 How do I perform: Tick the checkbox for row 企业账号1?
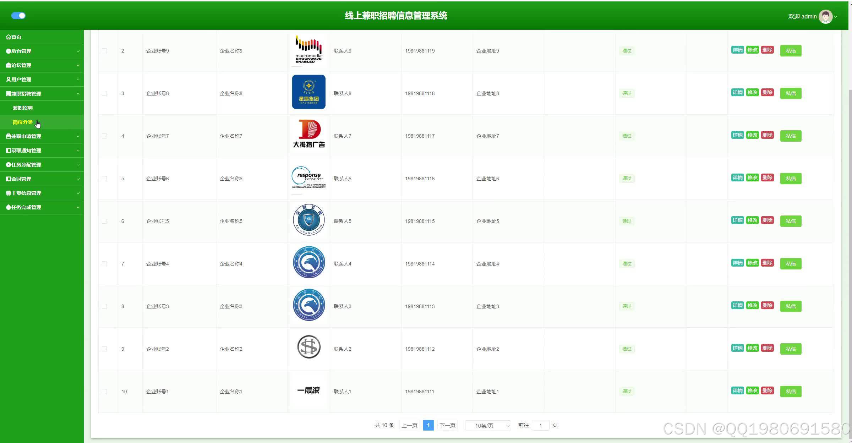(104, 392)
